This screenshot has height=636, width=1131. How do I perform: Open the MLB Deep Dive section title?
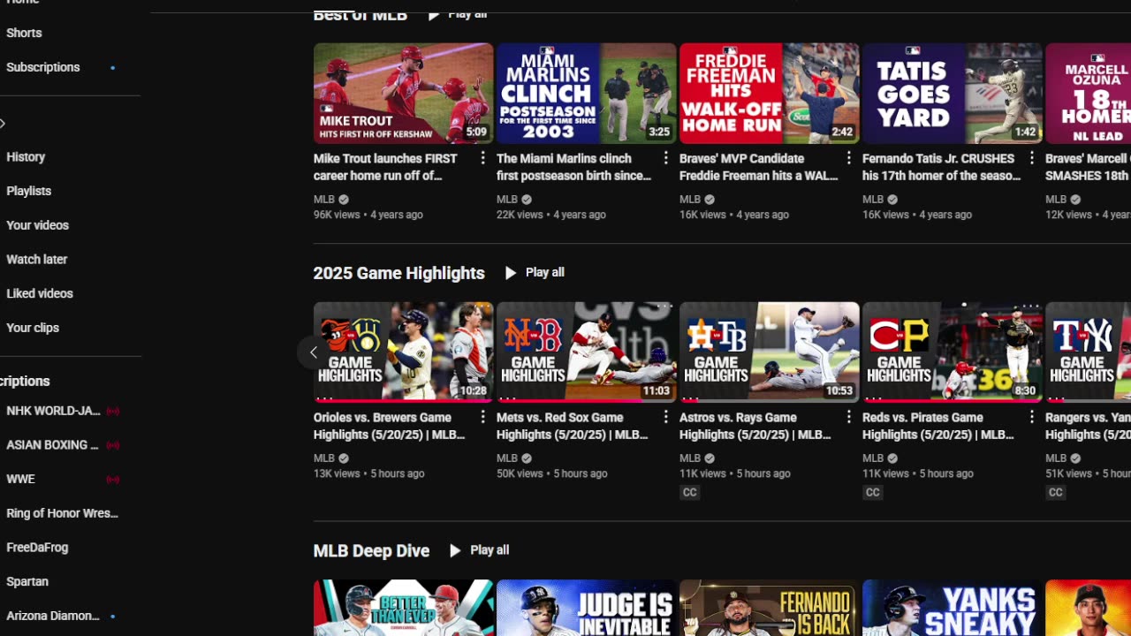371,550
